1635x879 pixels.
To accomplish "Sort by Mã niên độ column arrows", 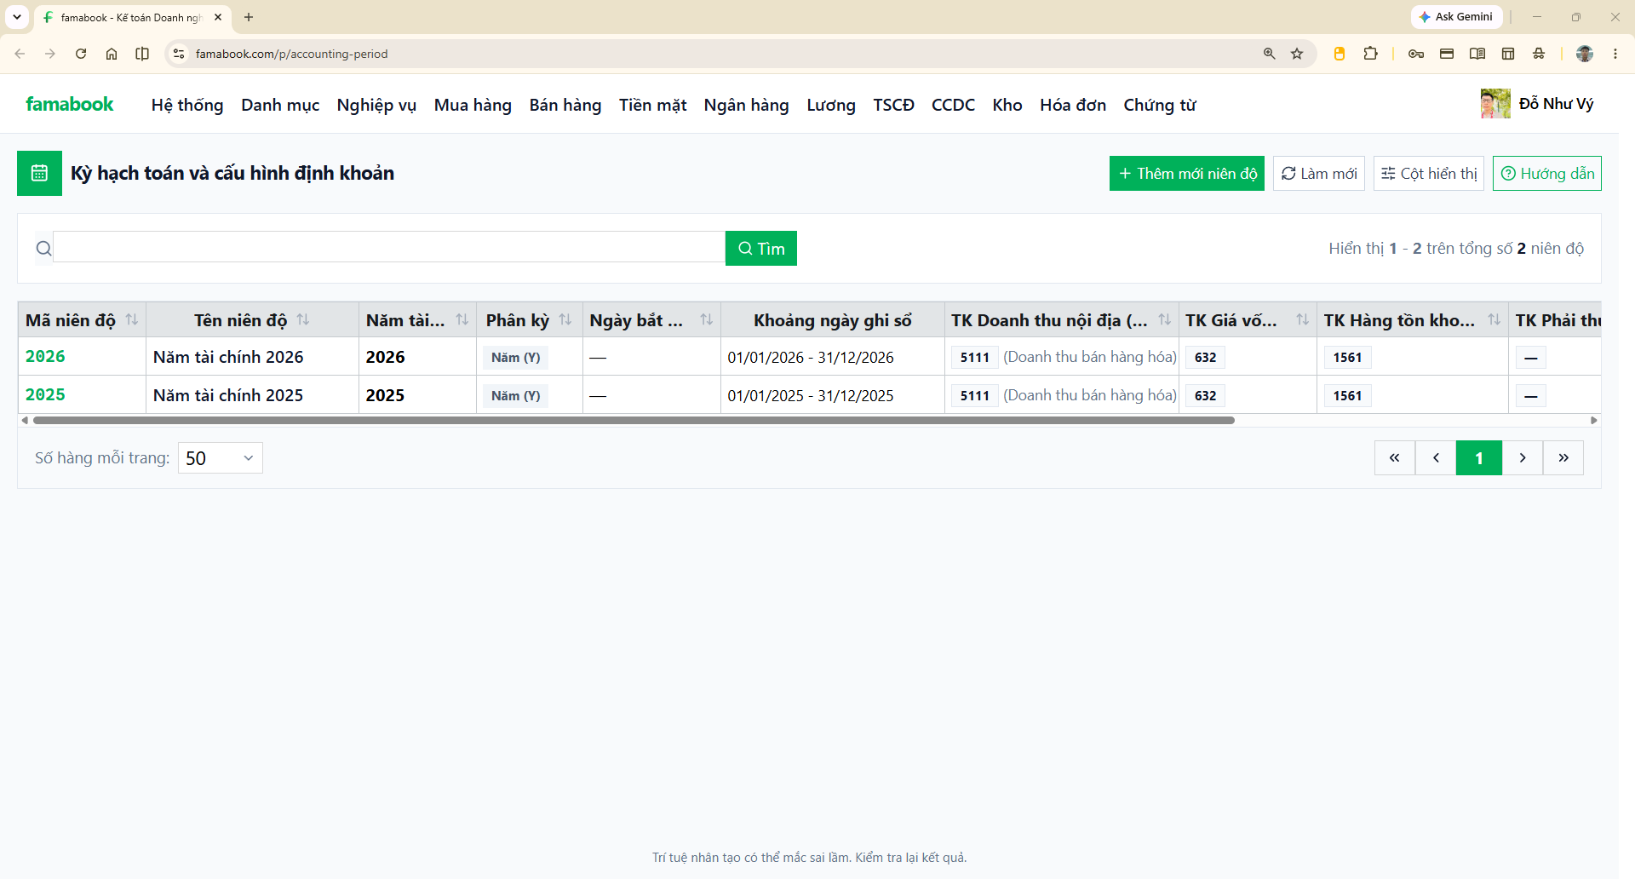I will (x=132, y=319).
